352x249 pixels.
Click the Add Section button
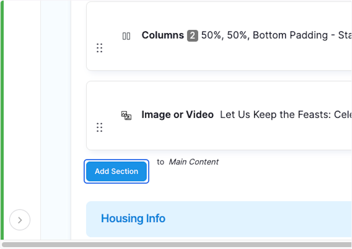pyautogui.click(x=116, y=171)
